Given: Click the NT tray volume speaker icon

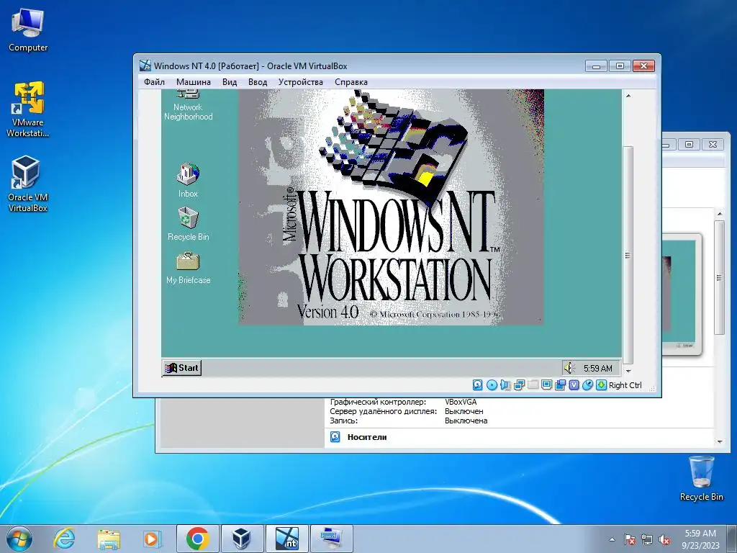Looking at the screenshot, I should click(x=569, y=368).
